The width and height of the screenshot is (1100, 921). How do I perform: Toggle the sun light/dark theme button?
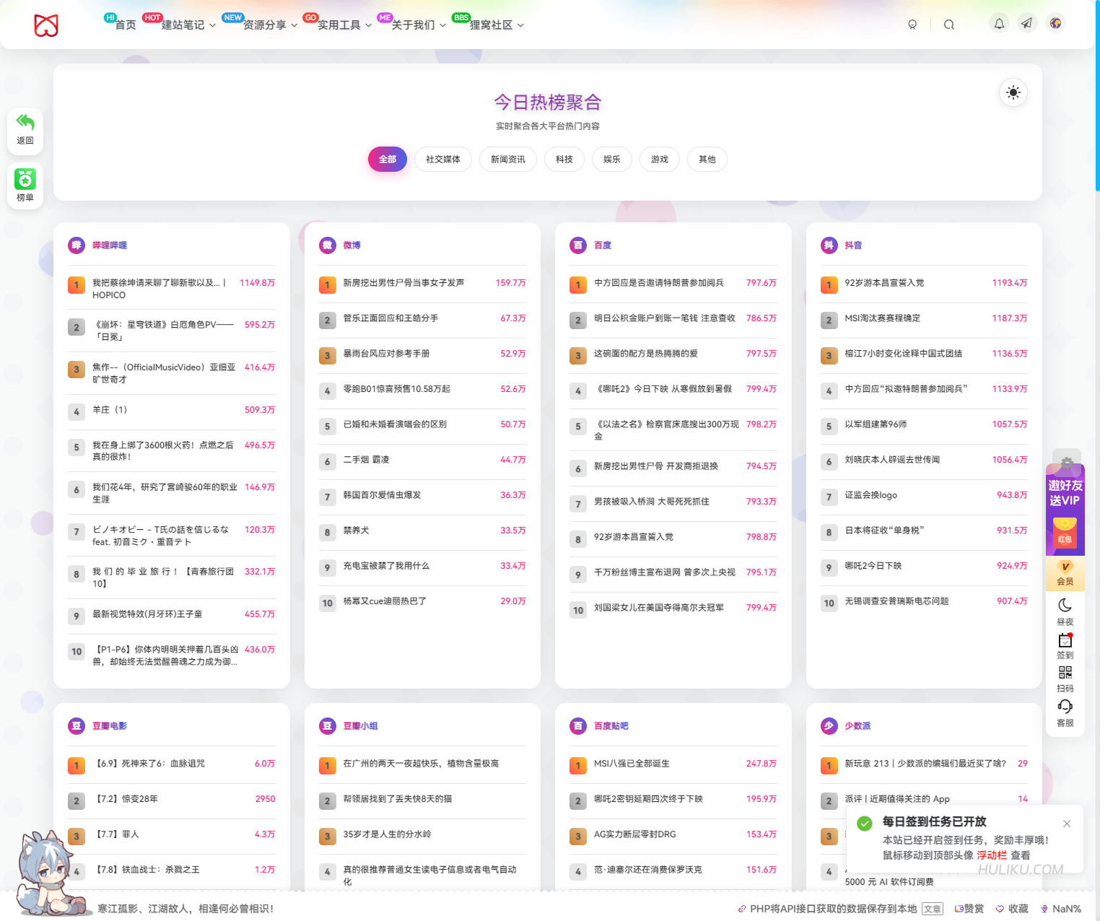click(x=1013, y=92)
